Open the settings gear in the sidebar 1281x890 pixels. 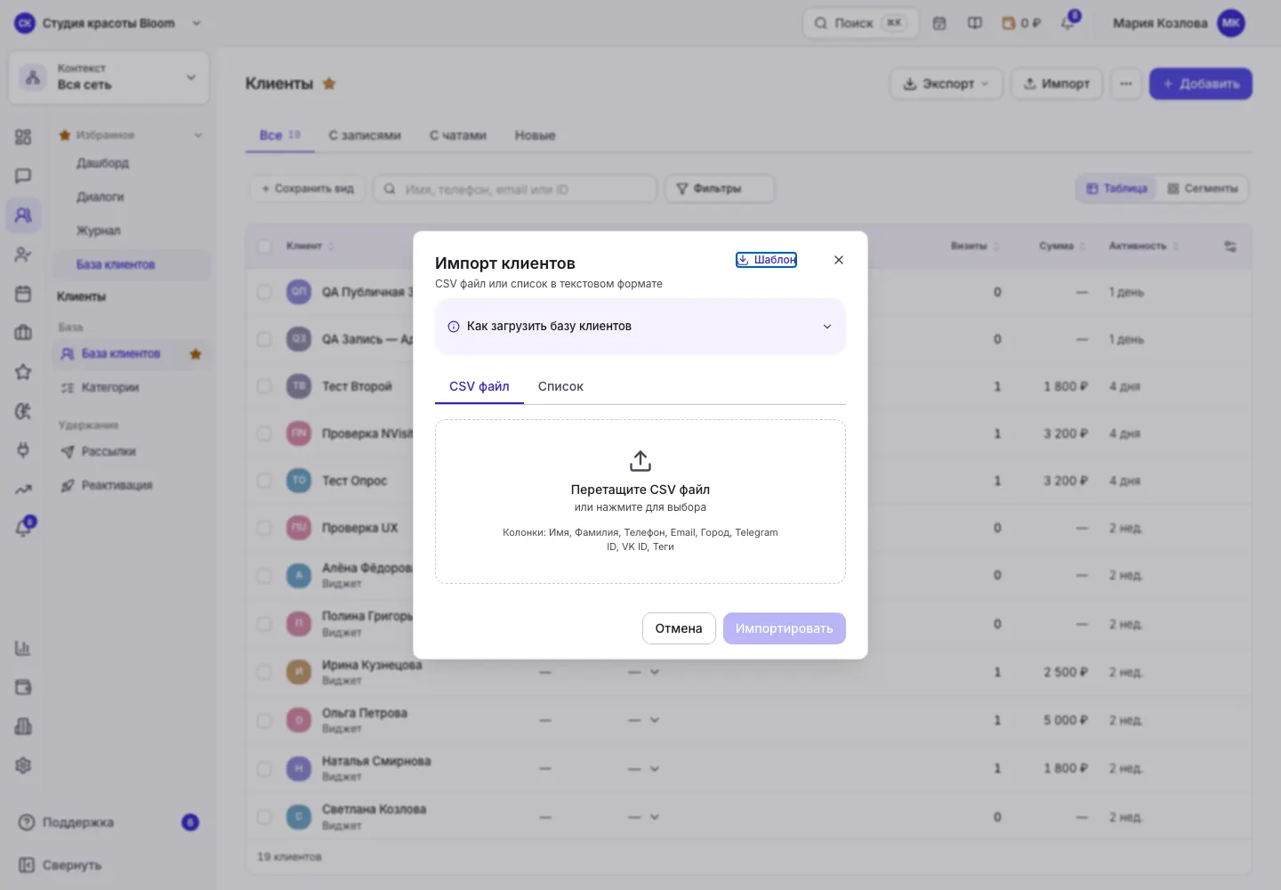pyautogui.click(x=23, y=765)
